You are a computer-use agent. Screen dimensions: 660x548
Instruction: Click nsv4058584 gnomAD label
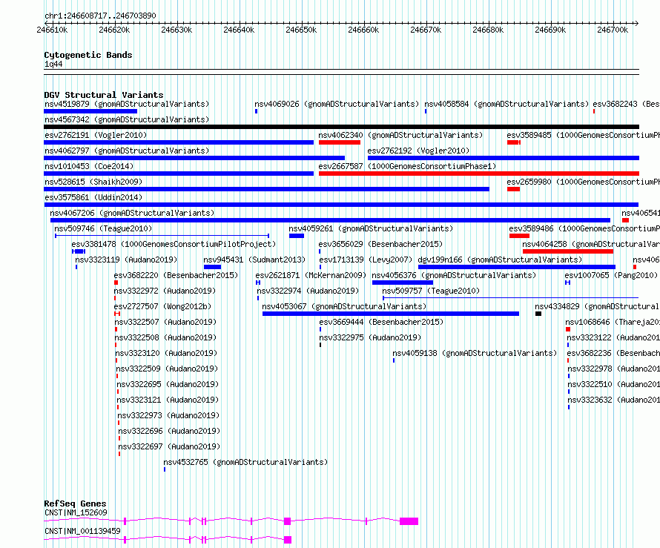click(x=506, y=104)
